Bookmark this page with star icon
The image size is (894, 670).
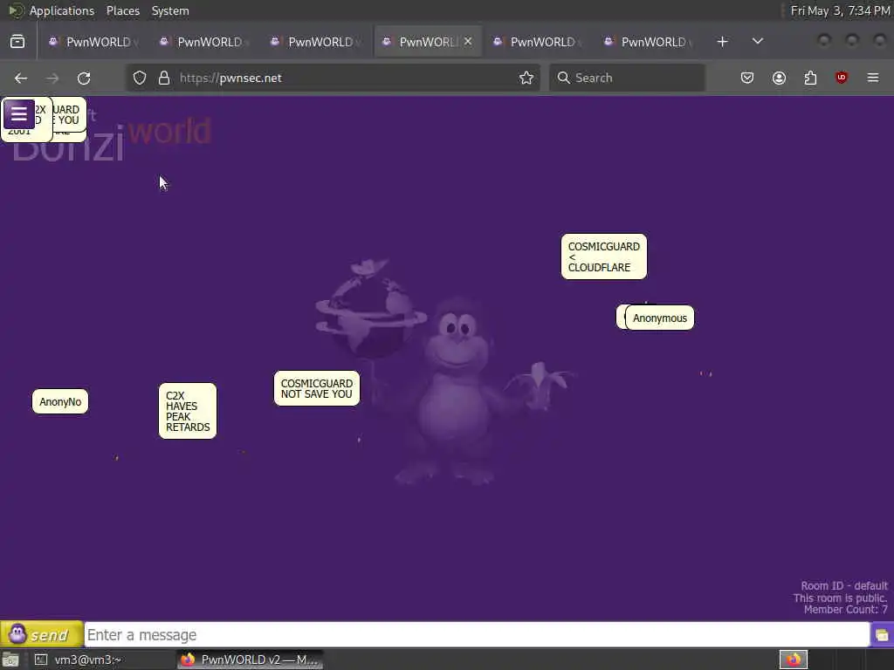(526, 78)
